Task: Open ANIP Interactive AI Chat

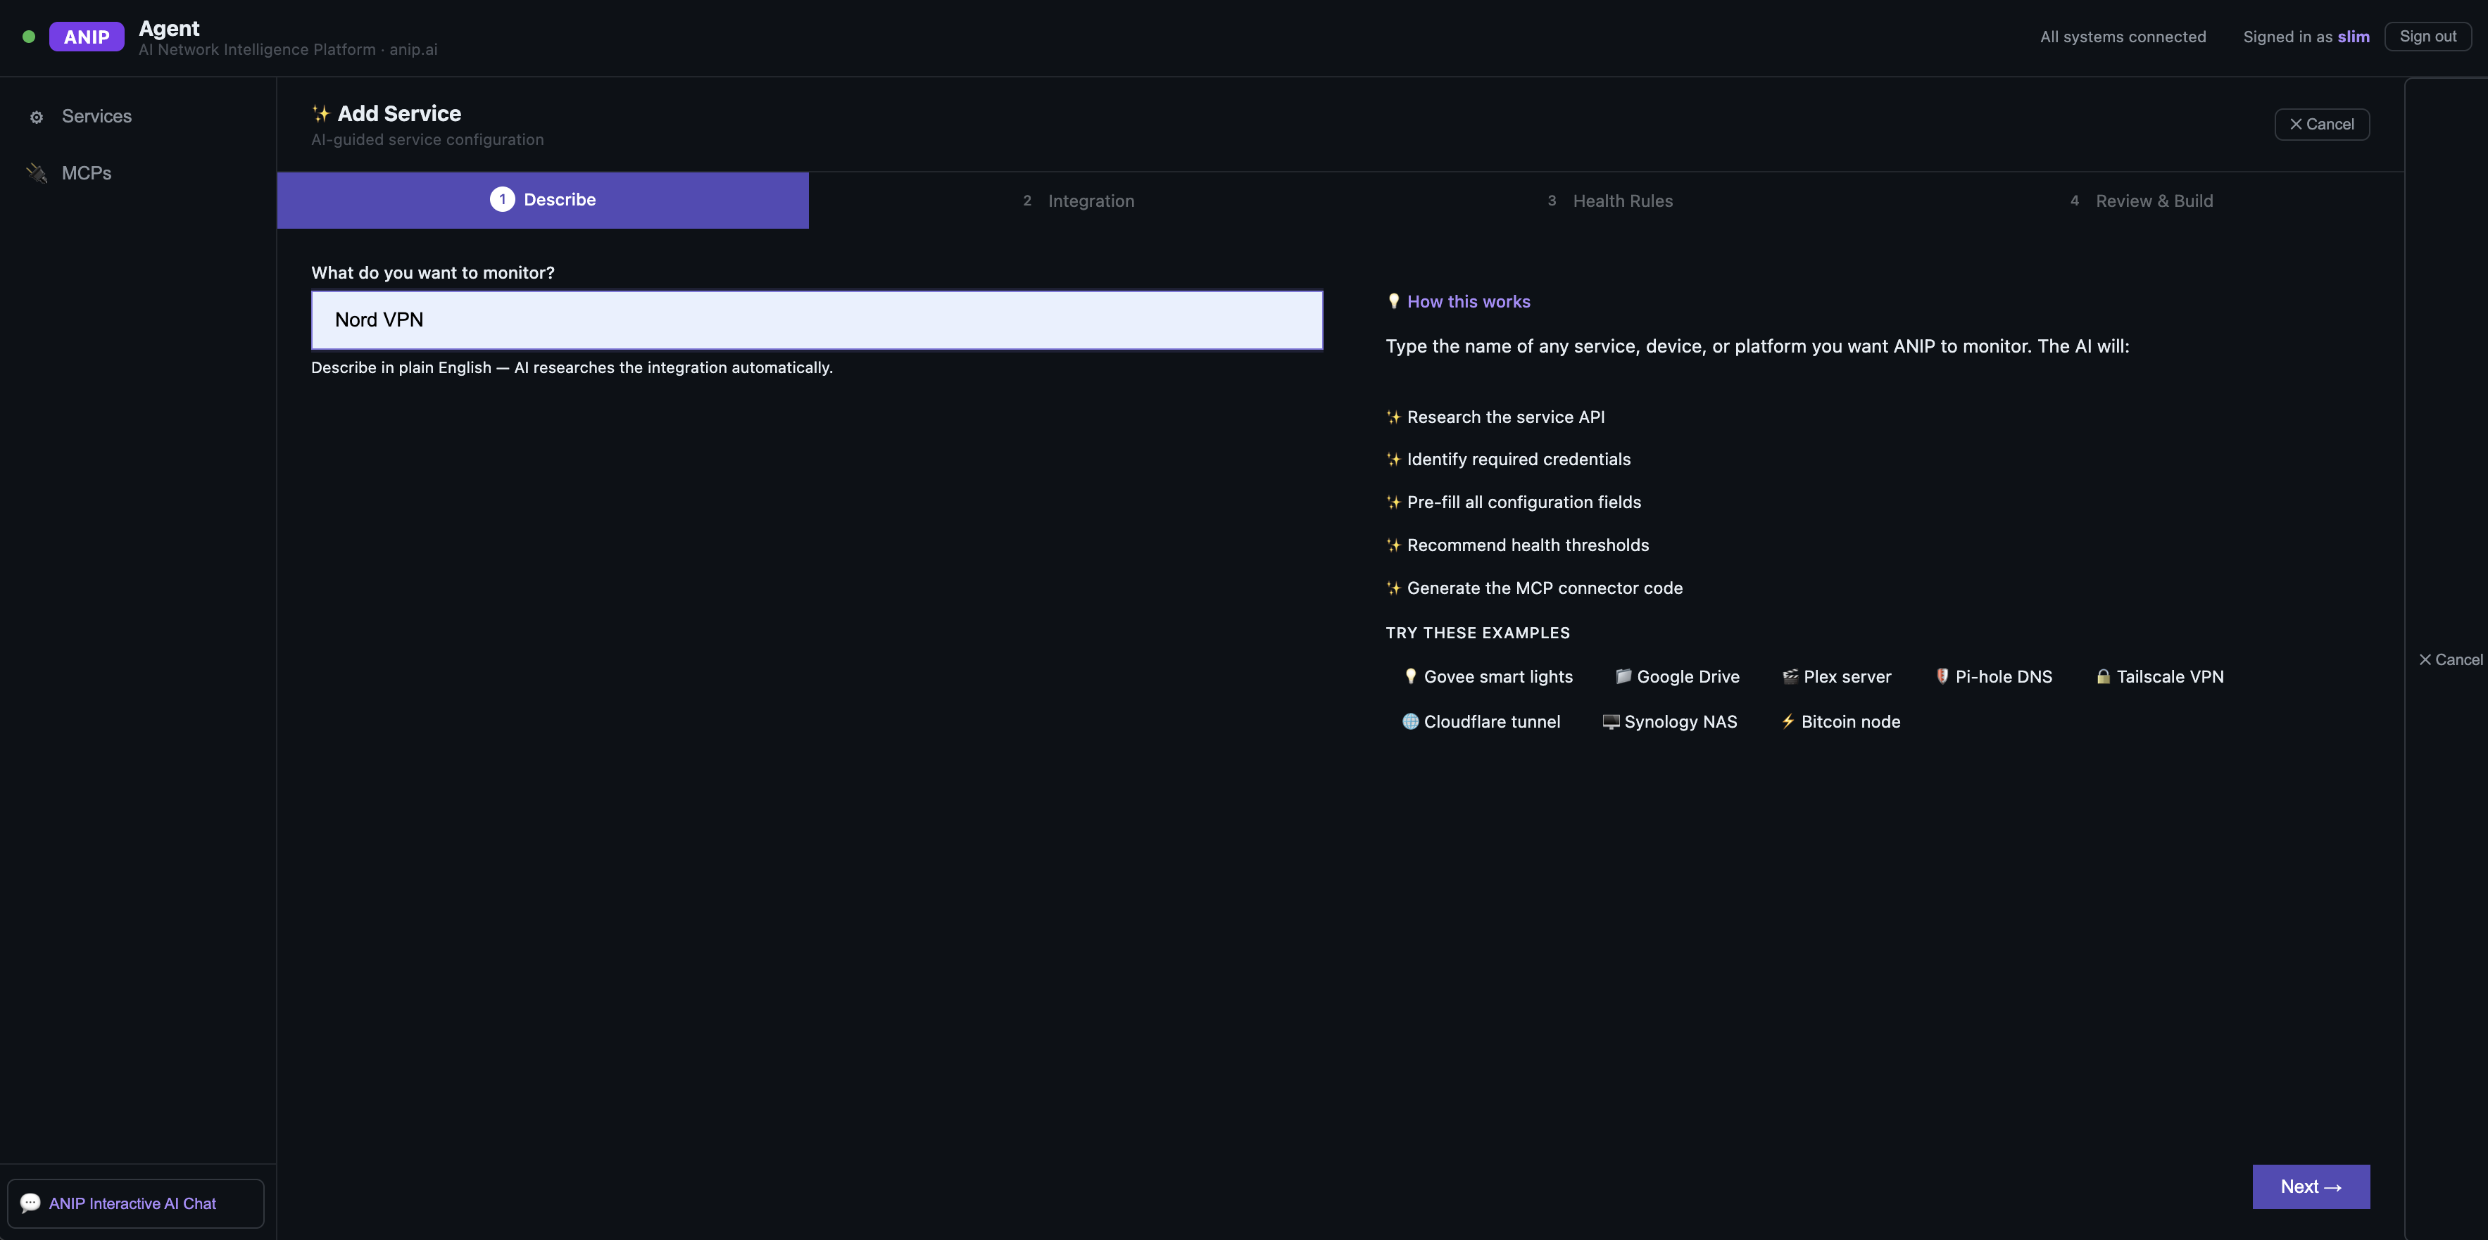Action: pyautogui.click(x=135, y=1203)
